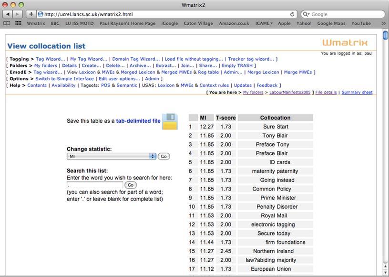The width and height of the screenshot is (389, 277).
Task: Open the POS tagset link
Action: point(106,85)
